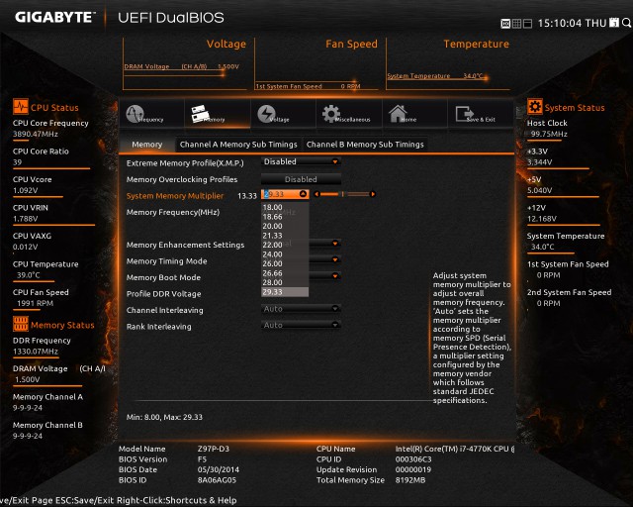Choose multiplier 18.66 from list
633x507 pixels.
(285, 217)
